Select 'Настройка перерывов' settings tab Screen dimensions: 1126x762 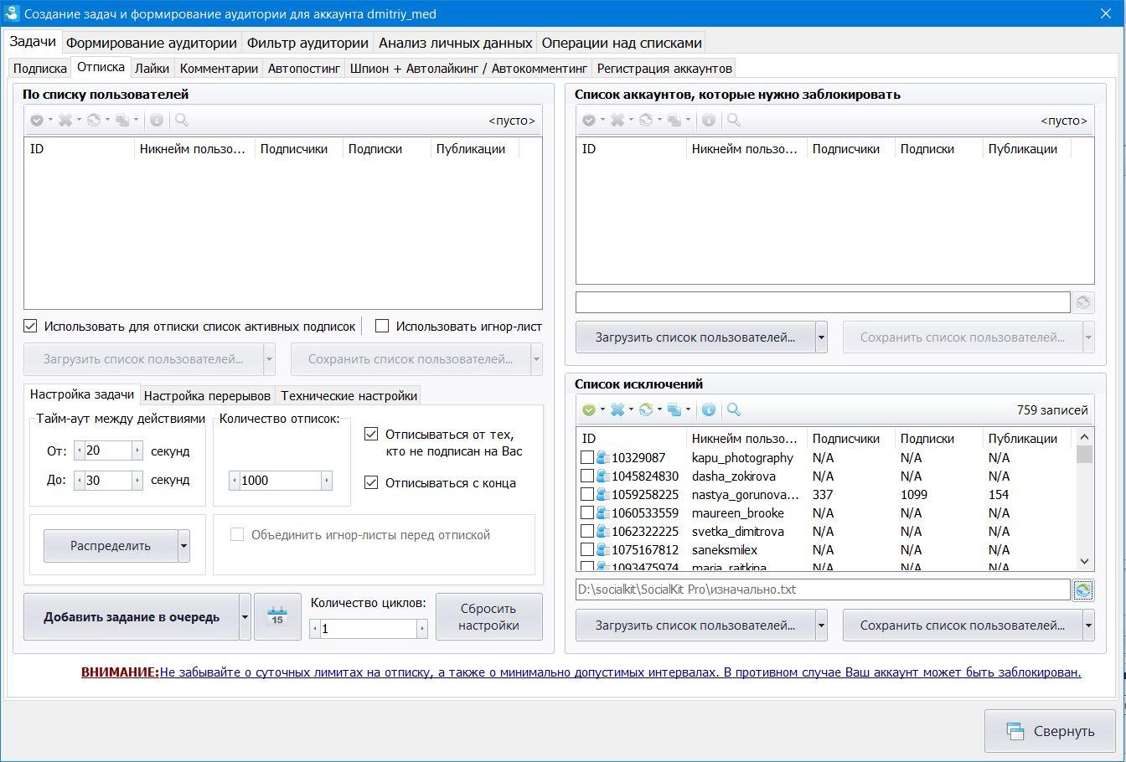pos(207,395)
